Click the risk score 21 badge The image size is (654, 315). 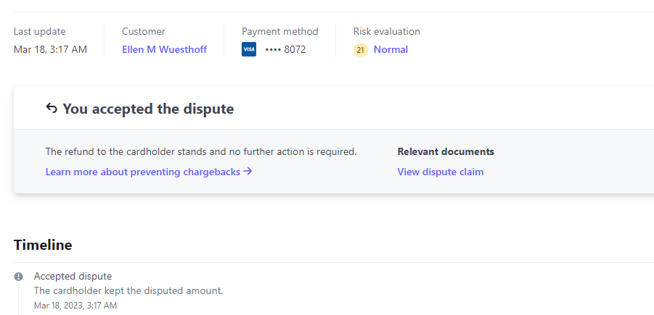pyautogui.click(x=361, y=50)
